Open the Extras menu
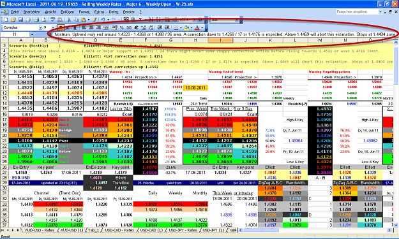This screenshot has width=399, height=239. click(99, 12)
